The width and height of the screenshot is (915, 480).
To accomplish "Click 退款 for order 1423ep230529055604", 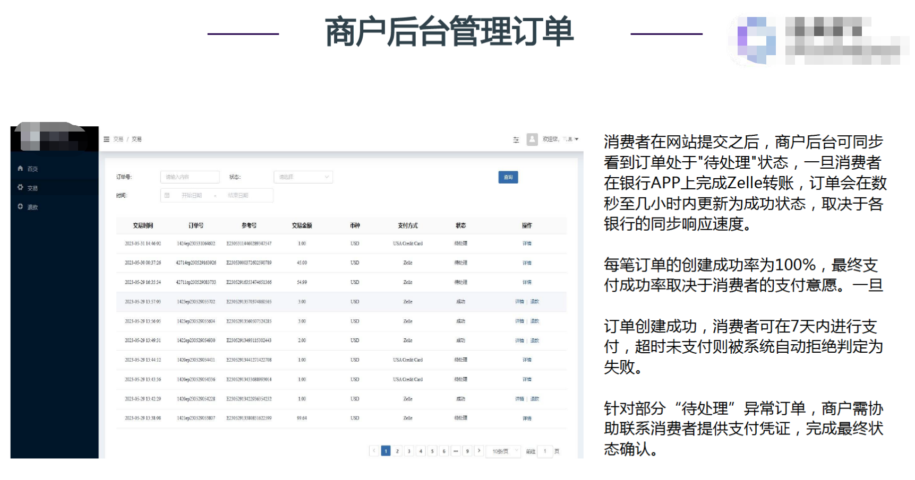I will [x=534, y=321].
